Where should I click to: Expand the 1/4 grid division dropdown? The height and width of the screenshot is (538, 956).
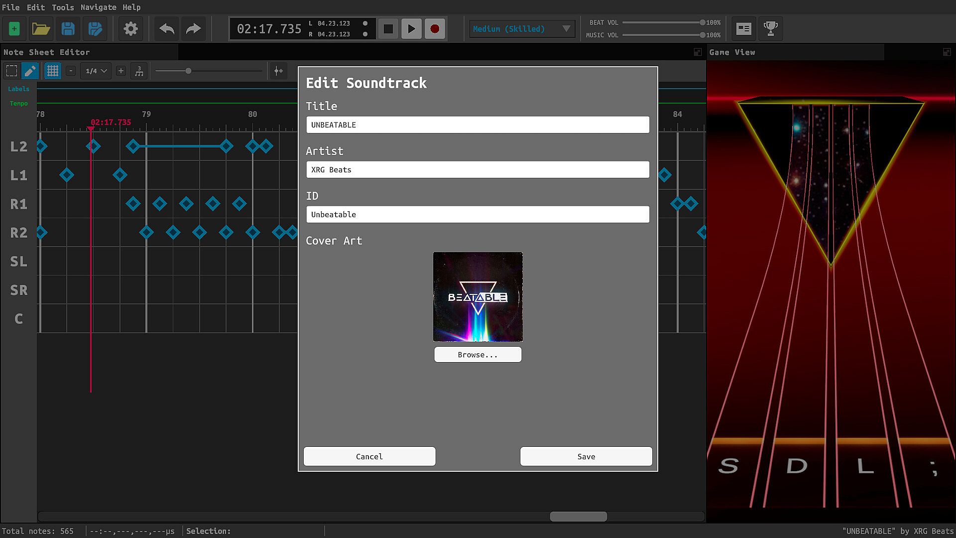[96, 71]
